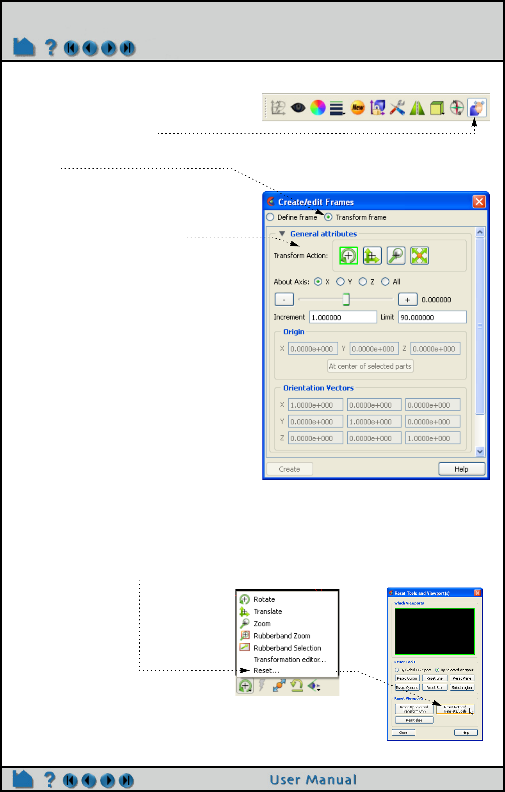Click the yellow curved reset arrow icon
The width and height of the screenshot is (505, 792).
296,685
